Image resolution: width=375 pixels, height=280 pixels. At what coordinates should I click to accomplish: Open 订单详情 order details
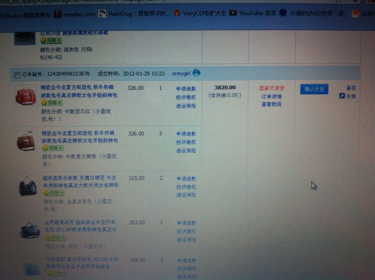coord(271,97)
